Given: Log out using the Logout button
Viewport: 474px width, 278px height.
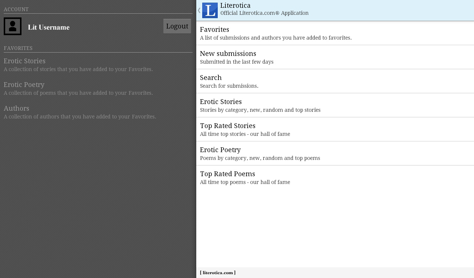Looking at the screenshot, I should pyautogui.click(x=177, y=26).
